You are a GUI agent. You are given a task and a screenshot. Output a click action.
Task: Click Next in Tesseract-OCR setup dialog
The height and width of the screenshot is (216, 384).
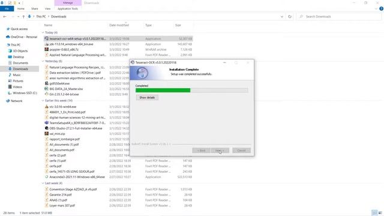(x=220, y=151)
